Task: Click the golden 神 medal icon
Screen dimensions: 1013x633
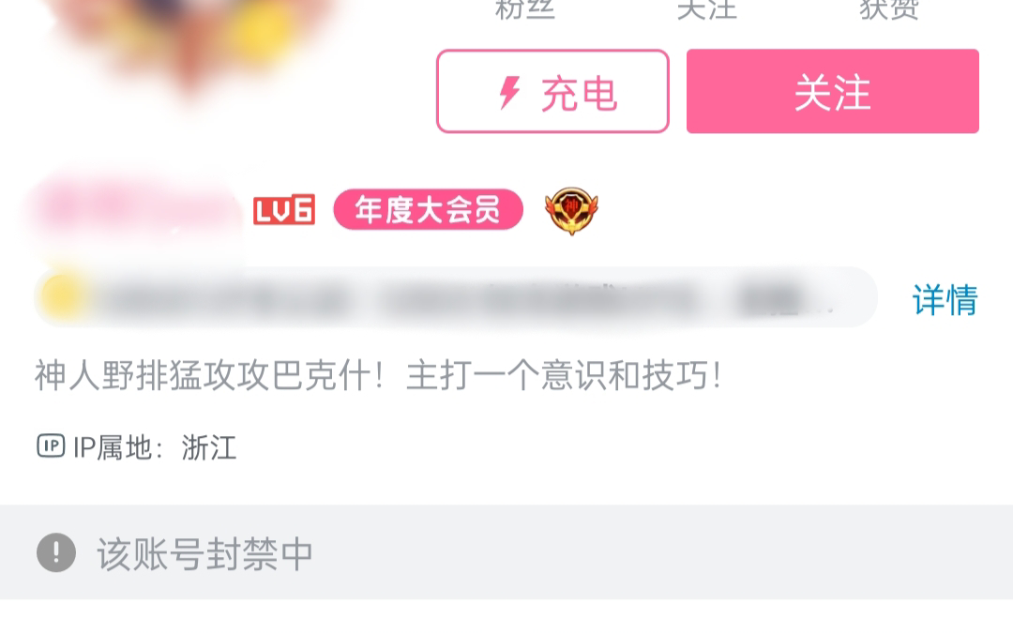Action: (571, 211)
